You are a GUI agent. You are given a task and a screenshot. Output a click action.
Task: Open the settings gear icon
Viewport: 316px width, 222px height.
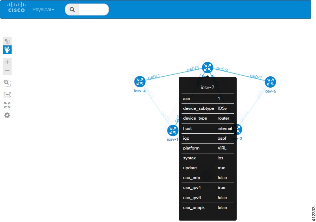[x=7, y=115]
